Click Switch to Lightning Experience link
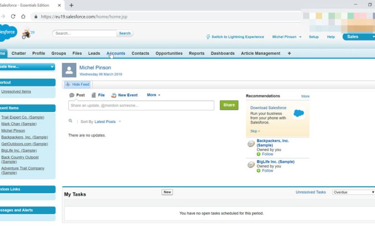Image resolution: width=375 pixels, height=226 pixels. click(x=237, y=37)
